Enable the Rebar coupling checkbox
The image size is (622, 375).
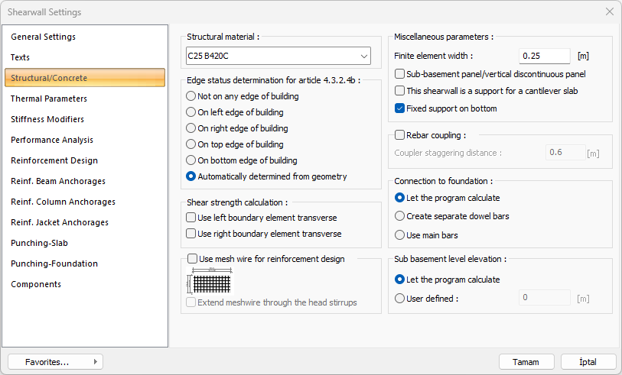pyautogui.click(x=400, y=135)
